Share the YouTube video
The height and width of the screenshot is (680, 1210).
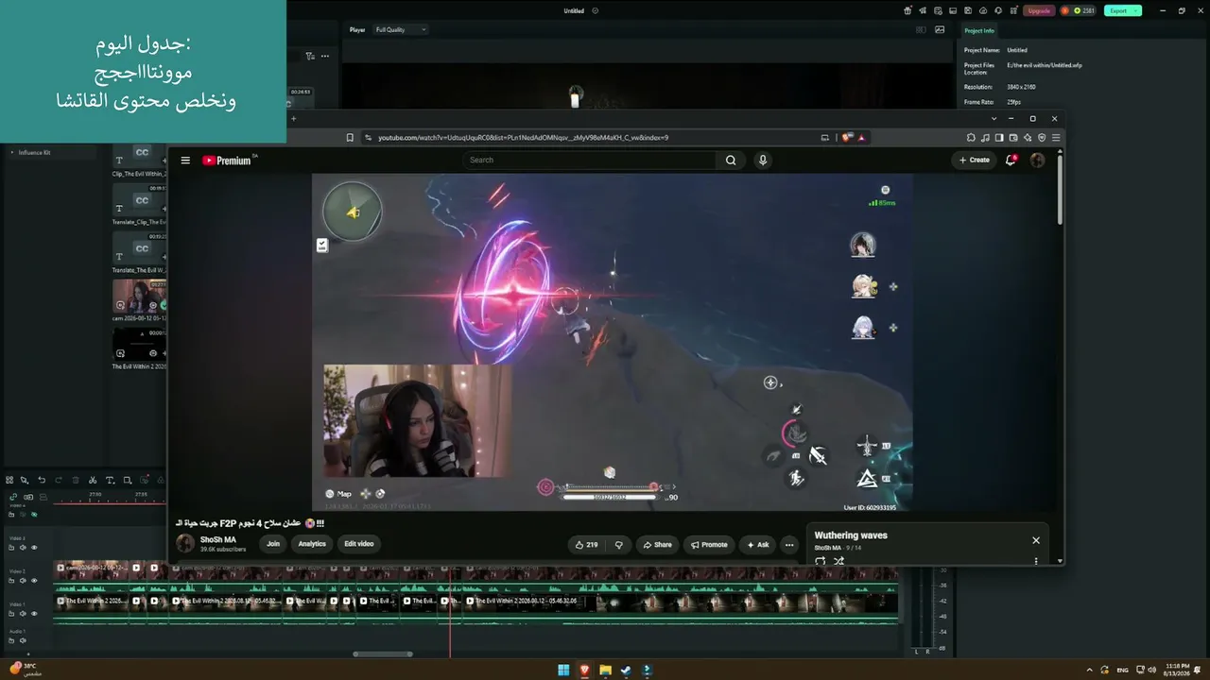[657, 544]
